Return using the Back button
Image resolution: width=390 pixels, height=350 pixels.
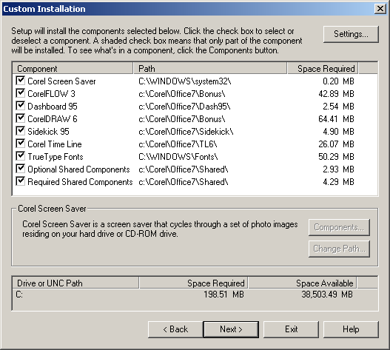tap(175, 329)
